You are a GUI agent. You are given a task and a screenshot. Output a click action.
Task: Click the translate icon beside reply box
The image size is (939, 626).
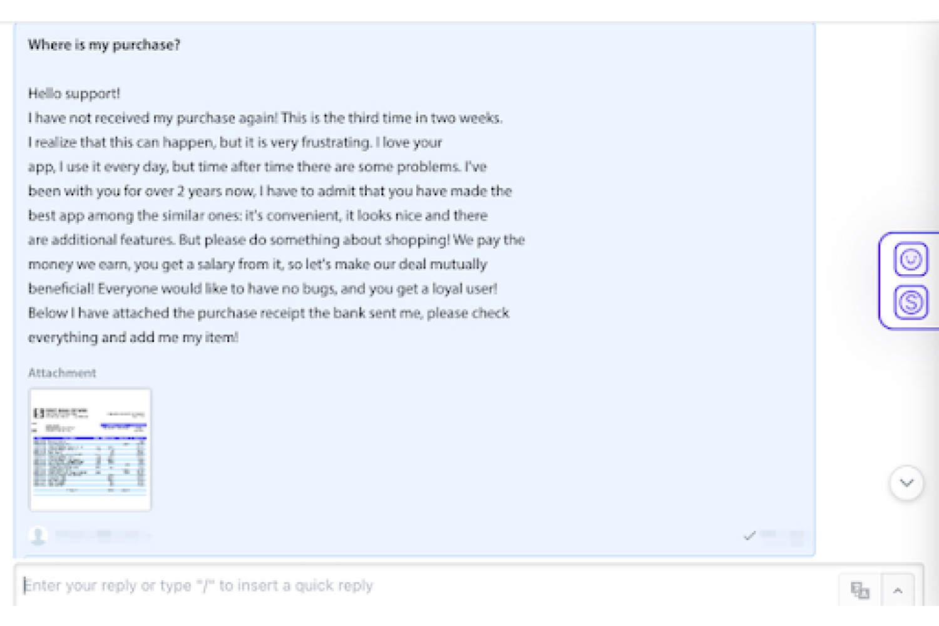pos(859,590)
